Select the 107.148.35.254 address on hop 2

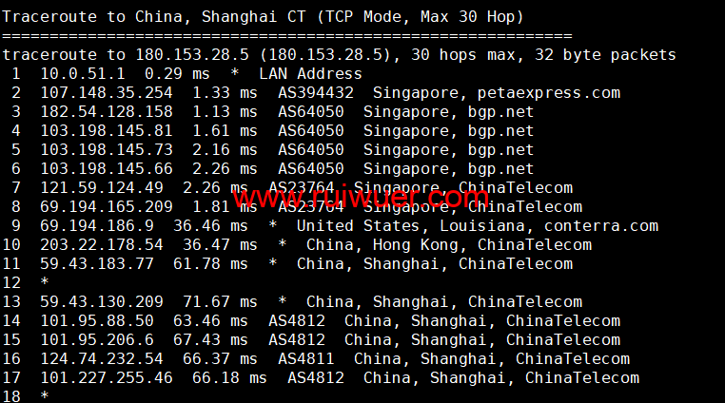pos(107,93)
